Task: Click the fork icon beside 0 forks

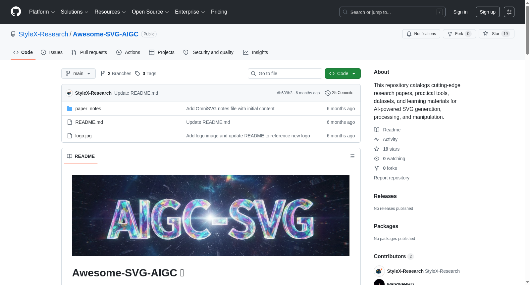Action: [x=377, y=168]
